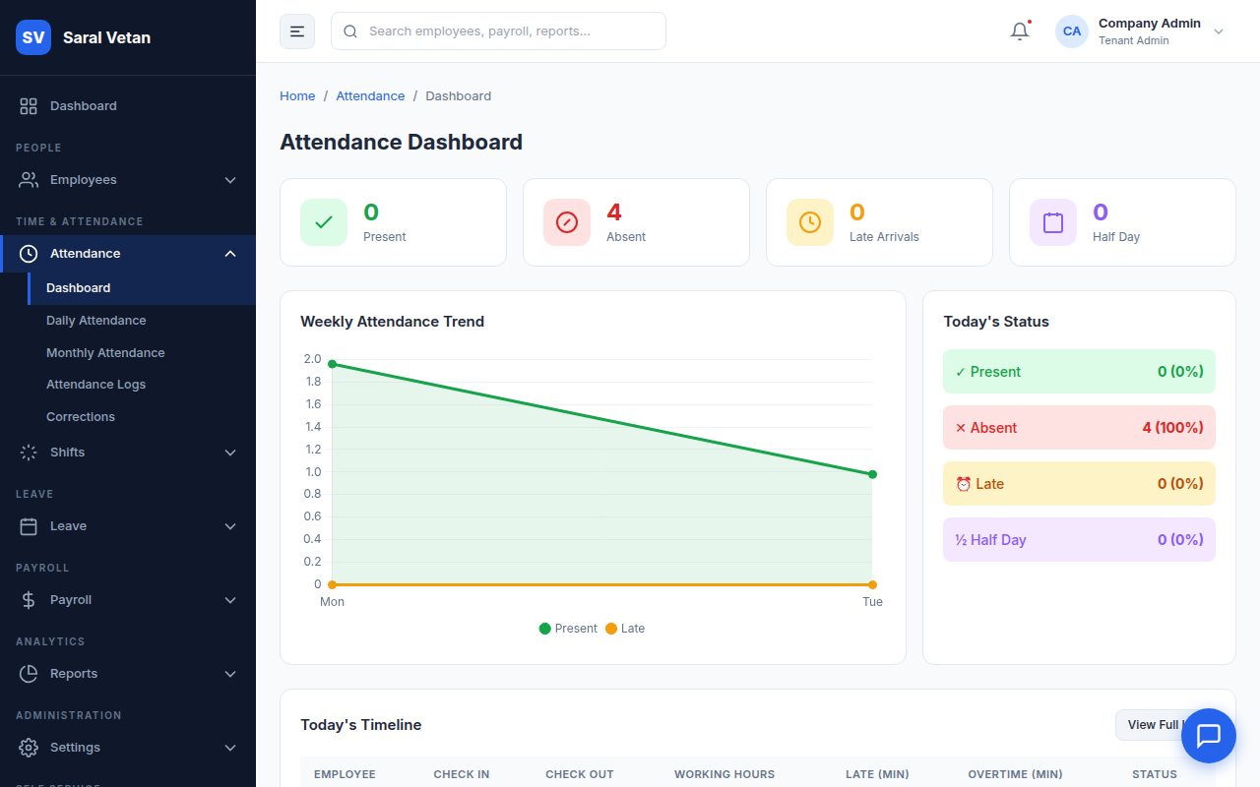Click the Tuesday Late orange data point
Viewport: 1260px width, 787px height.
coord(872,585)
